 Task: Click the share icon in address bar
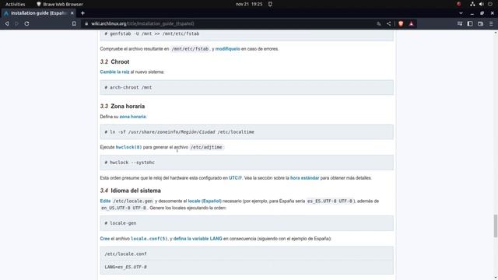(x=389, y=23)
